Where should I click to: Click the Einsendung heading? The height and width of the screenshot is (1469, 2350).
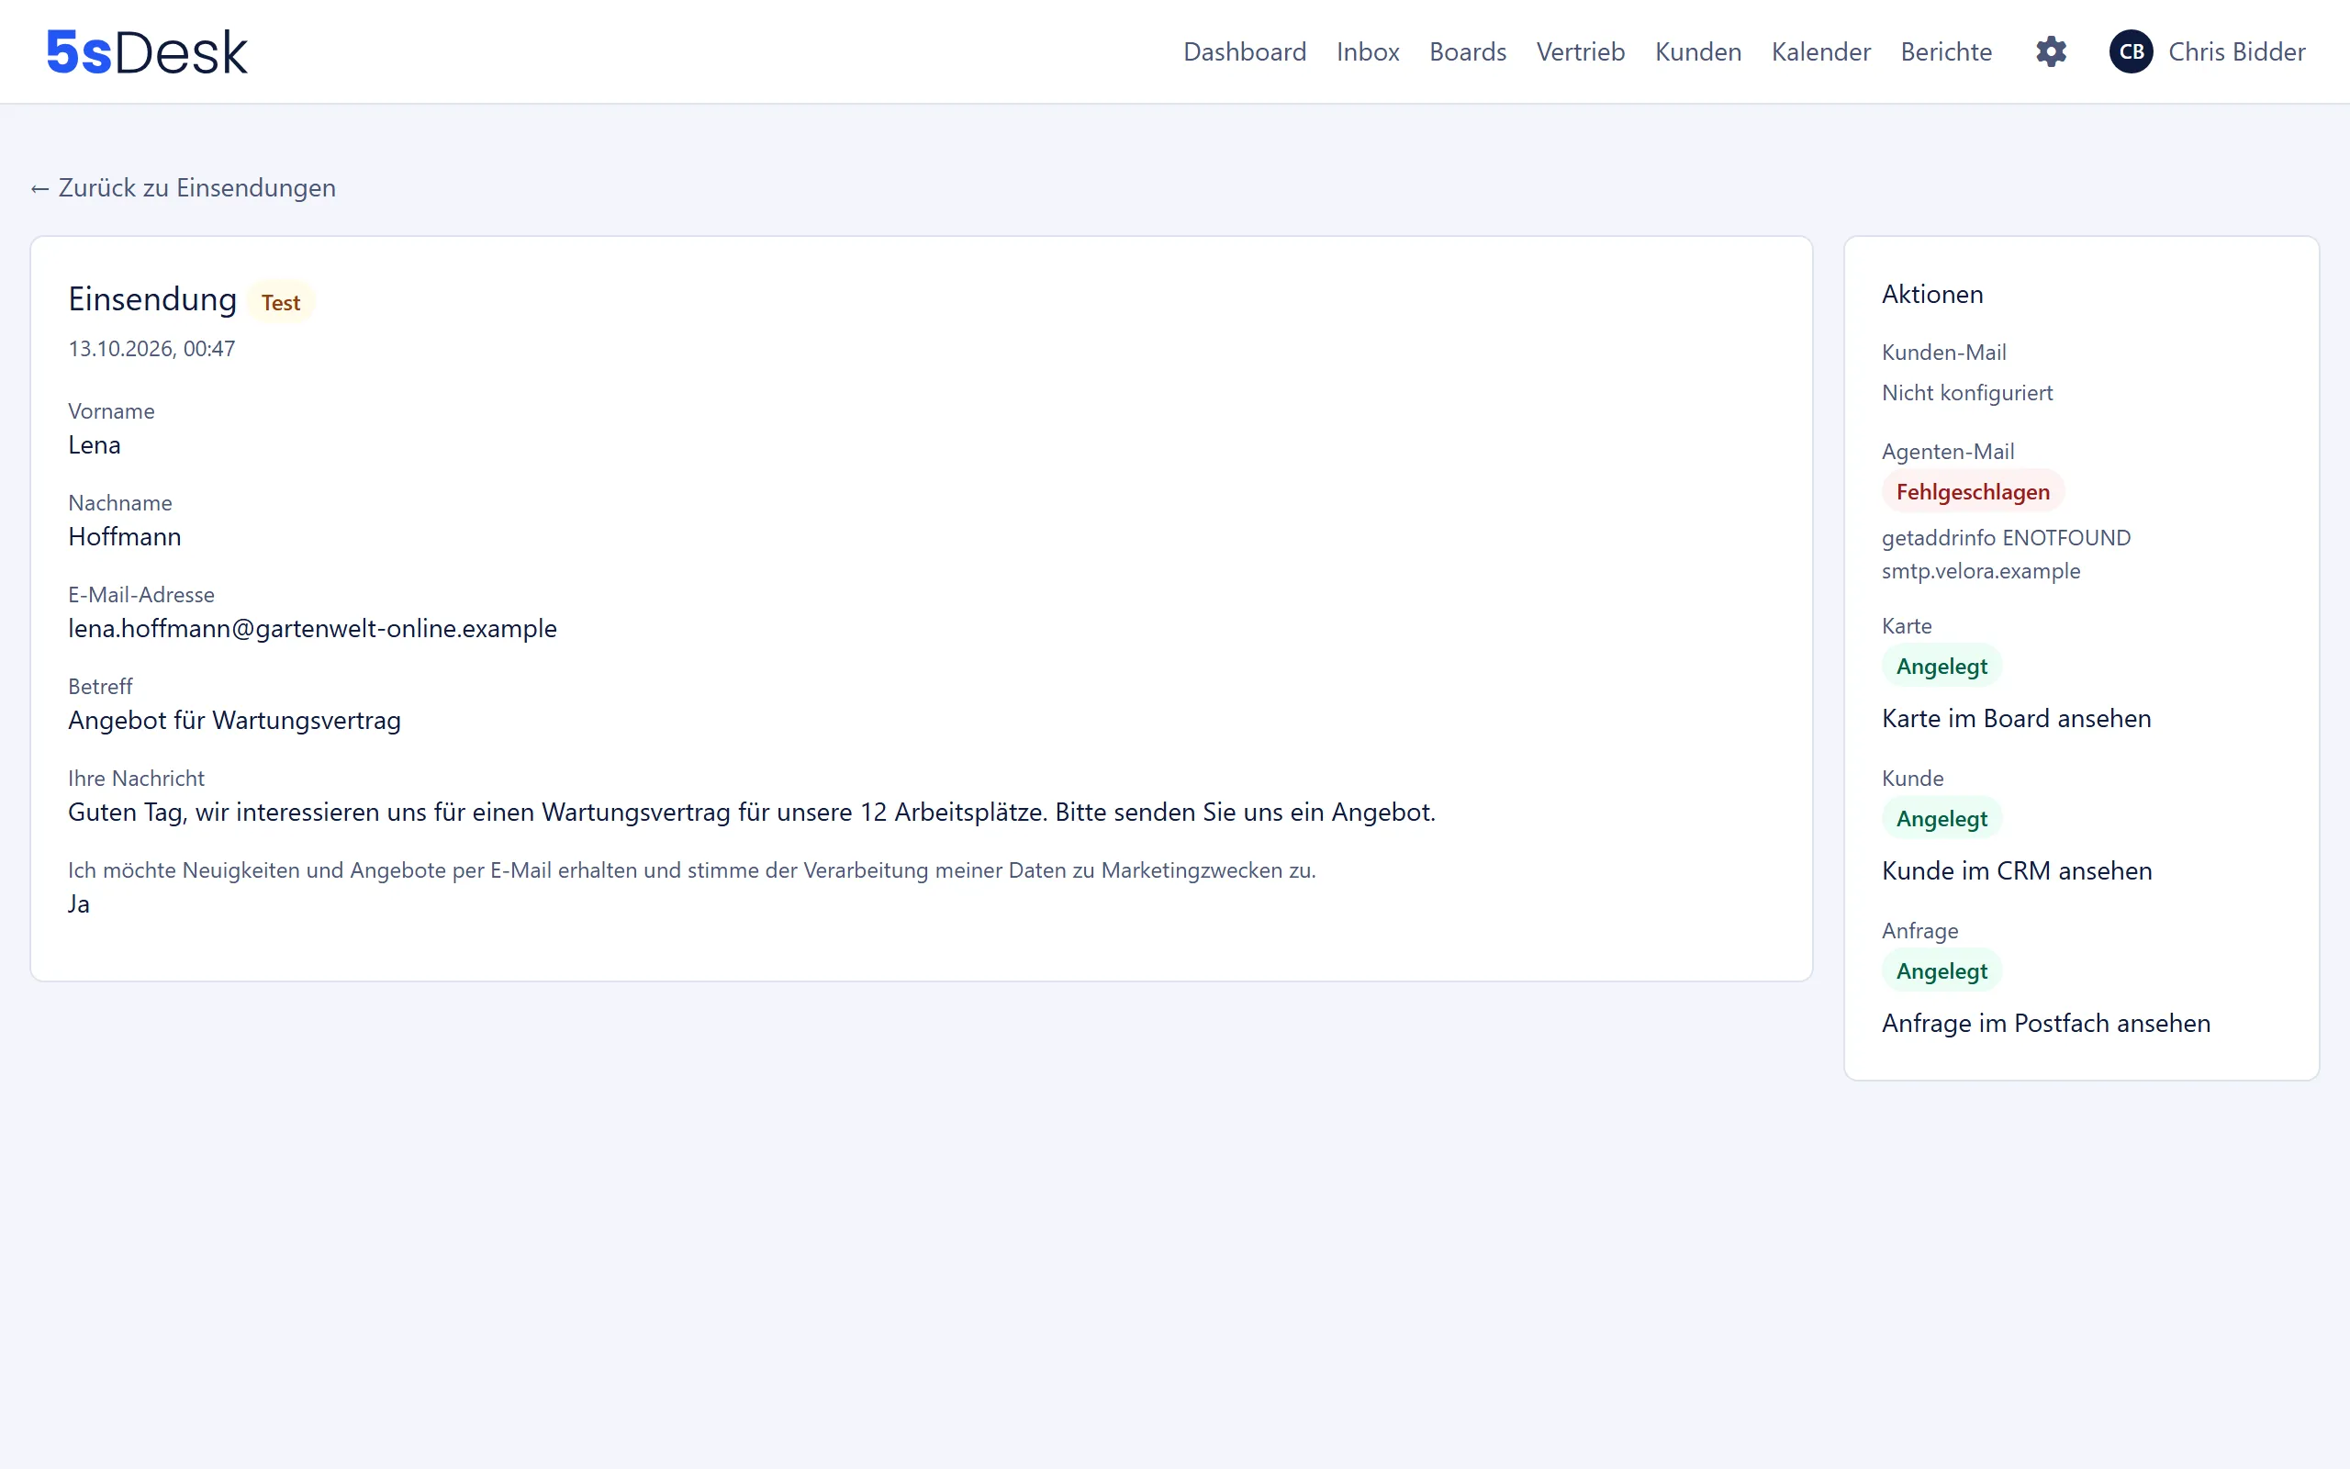click(x=152, y=299)
